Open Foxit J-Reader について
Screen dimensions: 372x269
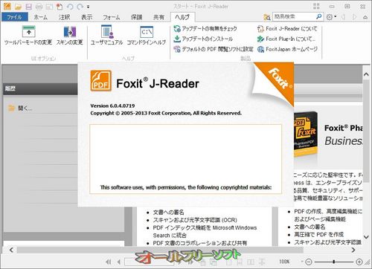point(287,29)
